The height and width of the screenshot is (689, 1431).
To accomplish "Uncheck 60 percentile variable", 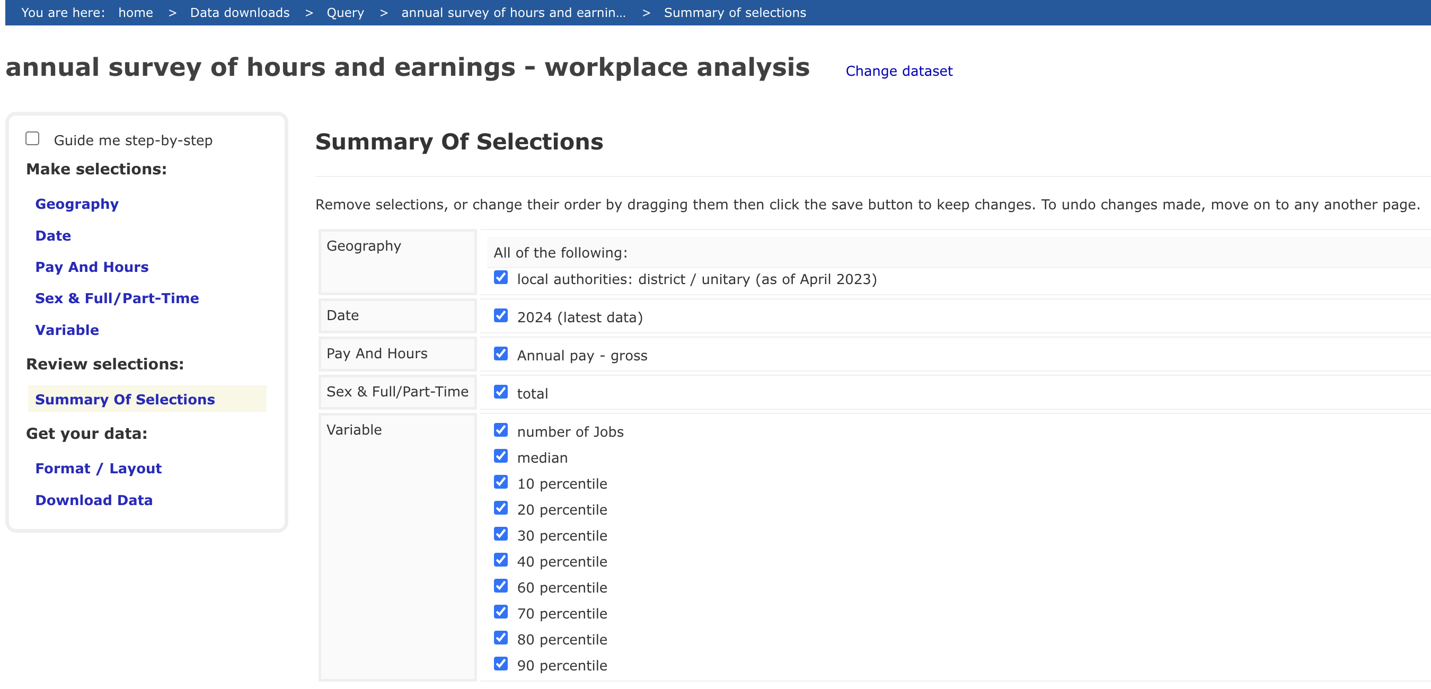I will 500,586.
